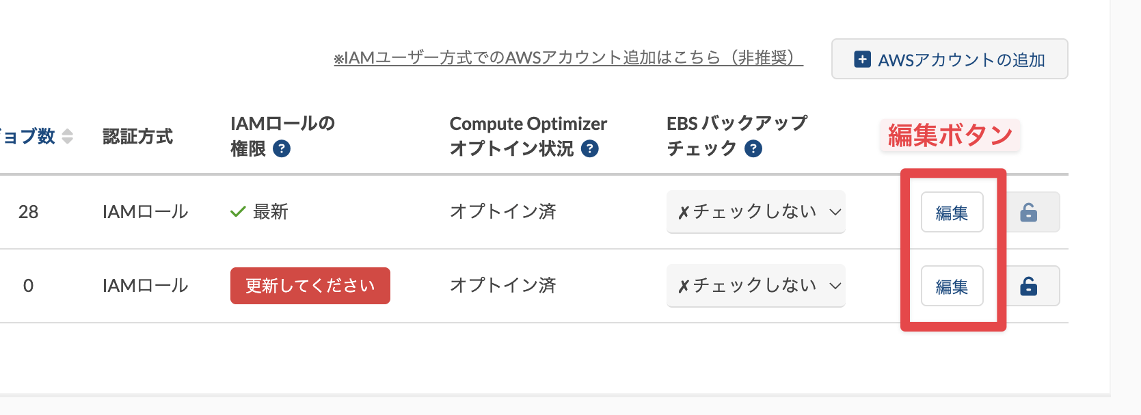1141x415 pixels.
Task: Click the 編集 button in second row
Action: coord(952,286)
